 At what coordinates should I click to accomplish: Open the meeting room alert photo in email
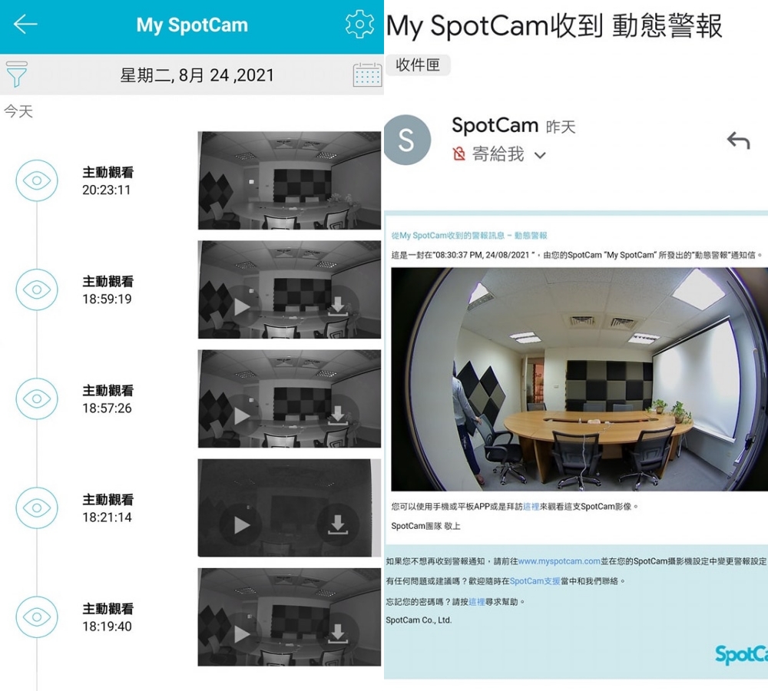pos(579,379)
